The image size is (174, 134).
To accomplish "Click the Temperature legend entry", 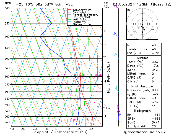I will click(79, 10).
